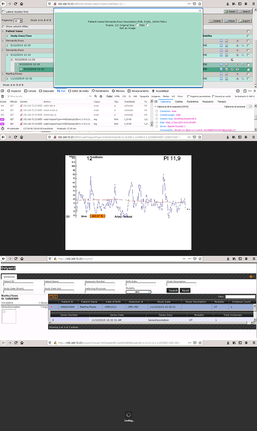Expand study 11/12/2019 10:32 row
This screenshot has width=257, height=431.
click(x=7, y=79)
